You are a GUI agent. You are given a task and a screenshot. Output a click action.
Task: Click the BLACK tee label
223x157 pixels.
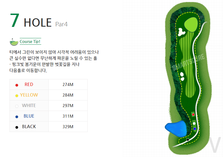(x=29, y=127)
